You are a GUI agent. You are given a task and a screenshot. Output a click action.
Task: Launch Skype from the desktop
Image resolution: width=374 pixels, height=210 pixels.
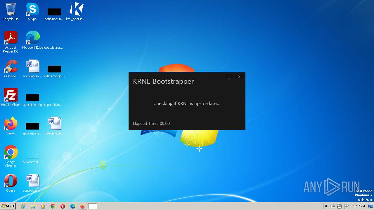[x=32, y=12]
